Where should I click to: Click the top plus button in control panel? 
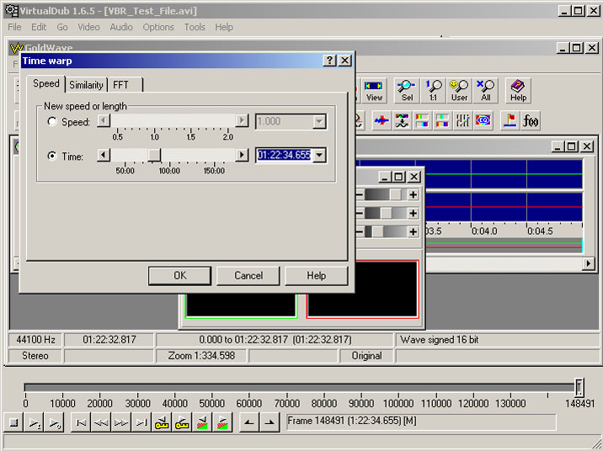tap(414, 194)
